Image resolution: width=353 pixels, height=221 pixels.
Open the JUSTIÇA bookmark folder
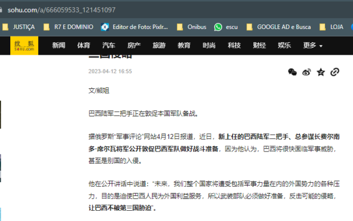click(x=18, y=27)
